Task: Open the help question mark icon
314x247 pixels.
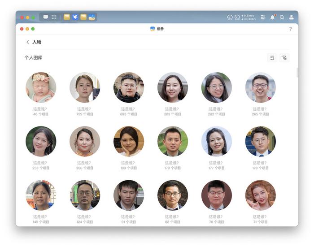Action: 290,29
